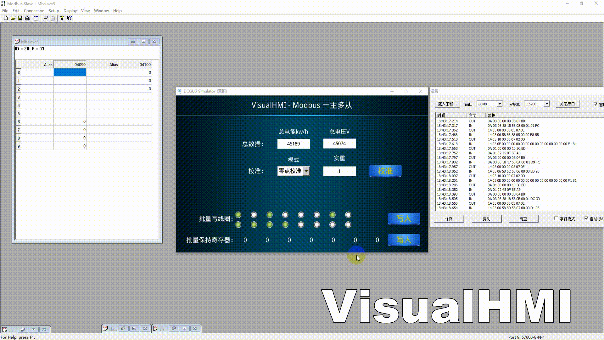
Task: Click the Open file folder icon
Action: pos(13,18)
